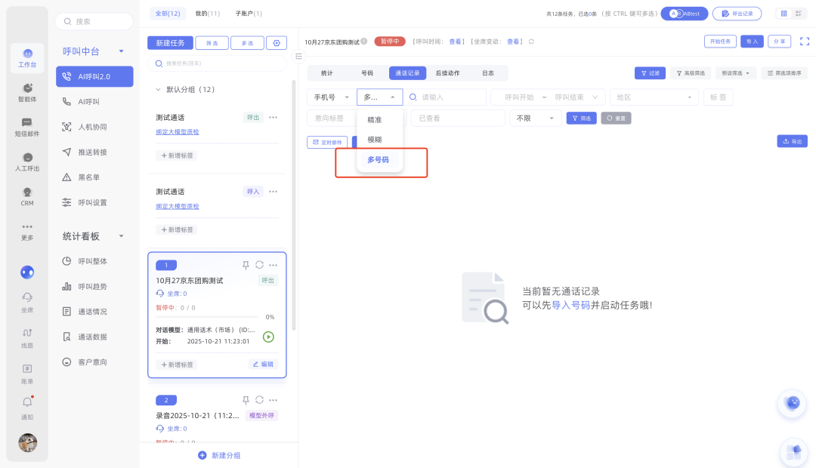Click the 黑名单 warning icon item
Viewport: 816px width, 468px height.
(66, 177)
